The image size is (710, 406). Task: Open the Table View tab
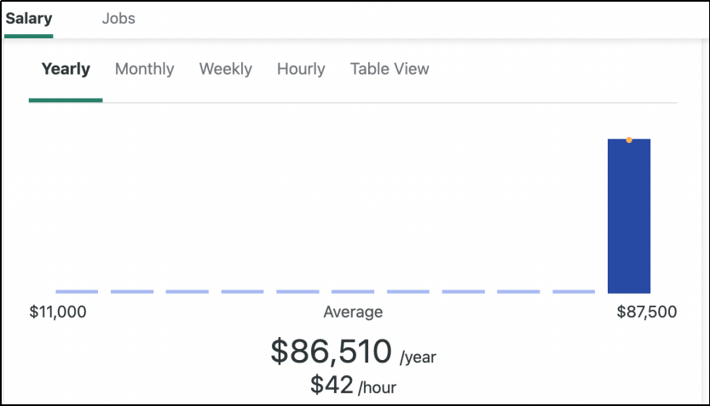click(390, 69)
